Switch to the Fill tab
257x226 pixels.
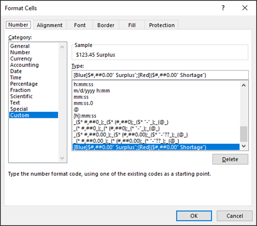pyautogui.click(x=132, y=25)
